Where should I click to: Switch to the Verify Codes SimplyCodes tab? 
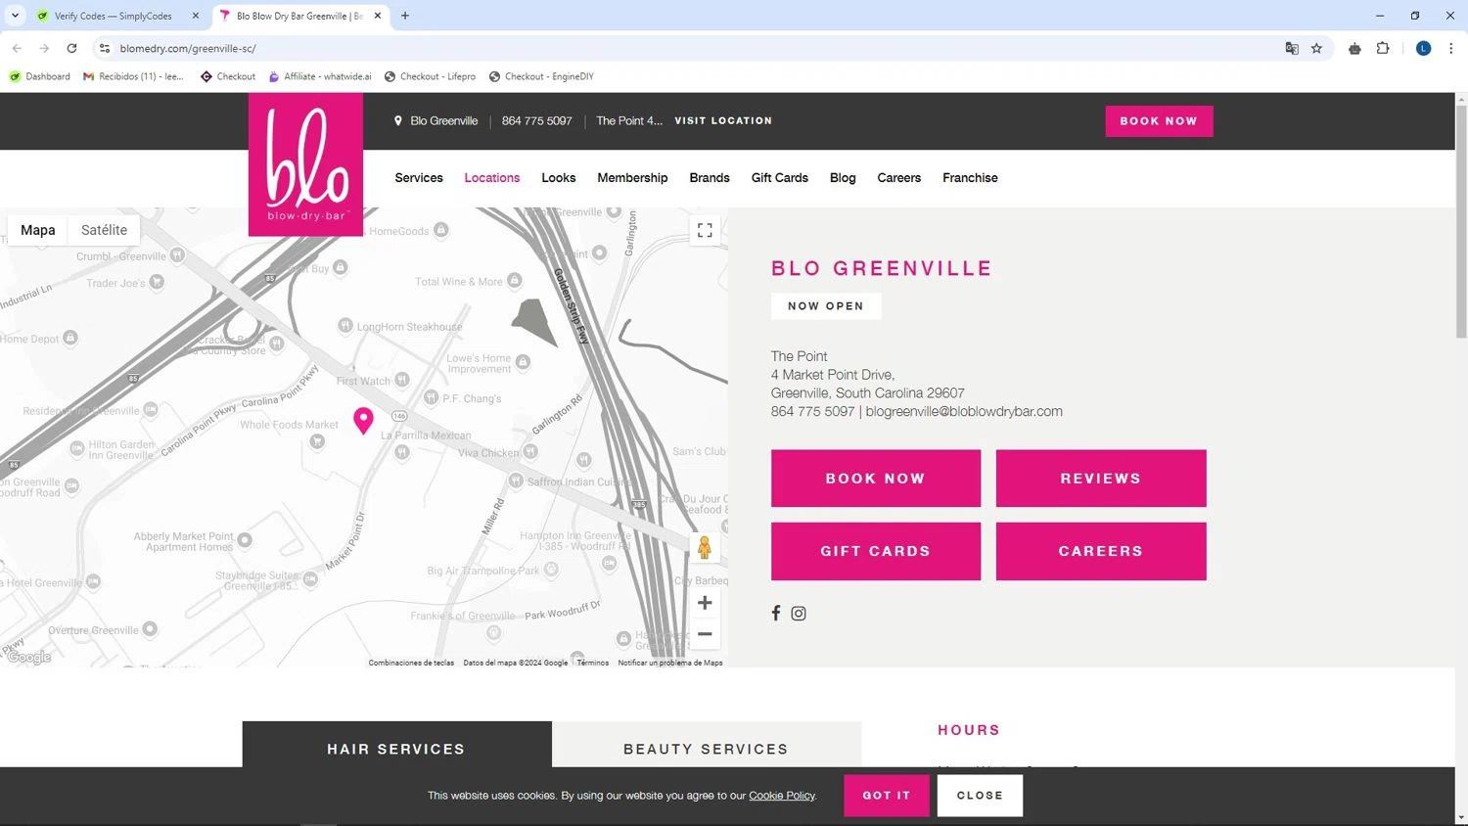pos(113,16)
